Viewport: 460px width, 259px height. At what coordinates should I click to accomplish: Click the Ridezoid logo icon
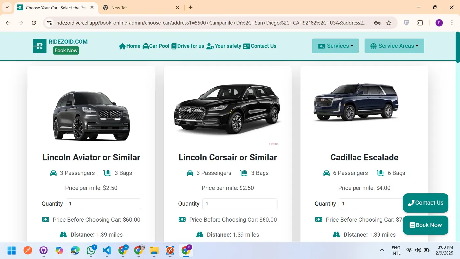click(39, 46)
